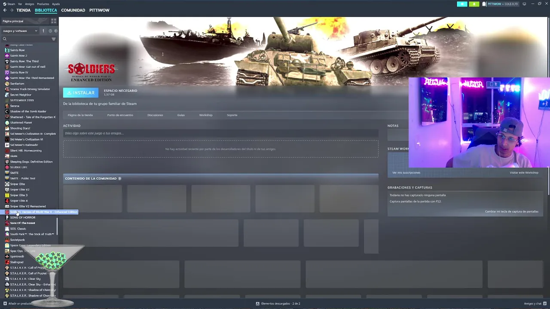Open the Discusiones tab
The image size is (550, 309).
[155, 115]
